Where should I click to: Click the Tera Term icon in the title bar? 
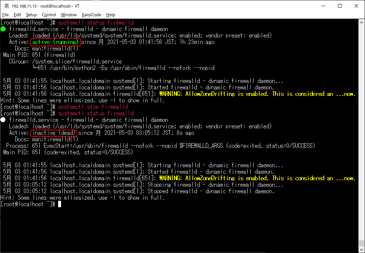point(6,6)
